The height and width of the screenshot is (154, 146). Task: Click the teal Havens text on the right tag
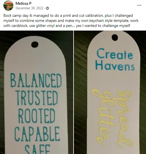point(115,65)
